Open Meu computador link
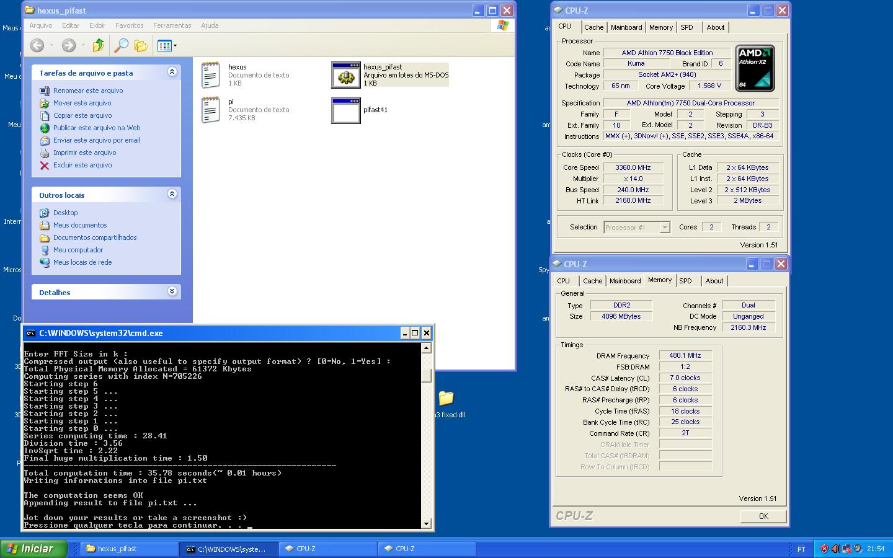Viewport: 893px width, 558px height. tap(78, 250)
